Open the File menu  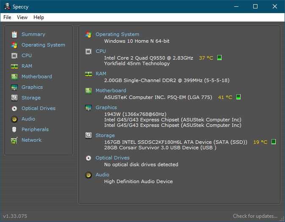[x=7, y=17]
